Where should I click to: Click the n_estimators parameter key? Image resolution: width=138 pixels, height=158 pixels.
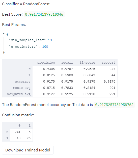coord(23,46)
